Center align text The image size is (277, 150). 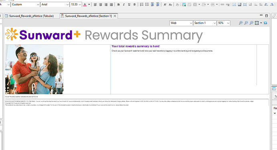pos(100,4)
